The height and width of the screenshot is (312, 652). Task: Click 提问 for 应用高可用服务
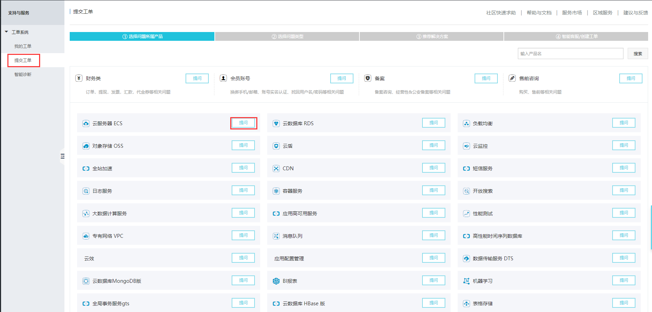point(434,213)
